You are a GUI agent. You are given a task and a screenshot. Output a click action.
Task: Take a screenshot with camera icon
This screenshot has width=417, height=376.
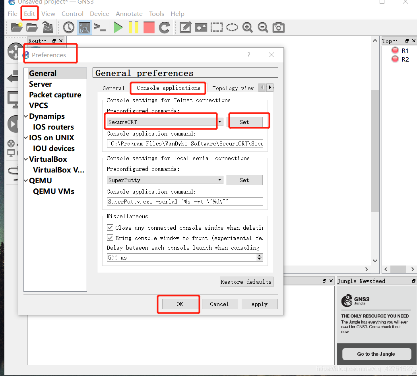coord(278,27)
